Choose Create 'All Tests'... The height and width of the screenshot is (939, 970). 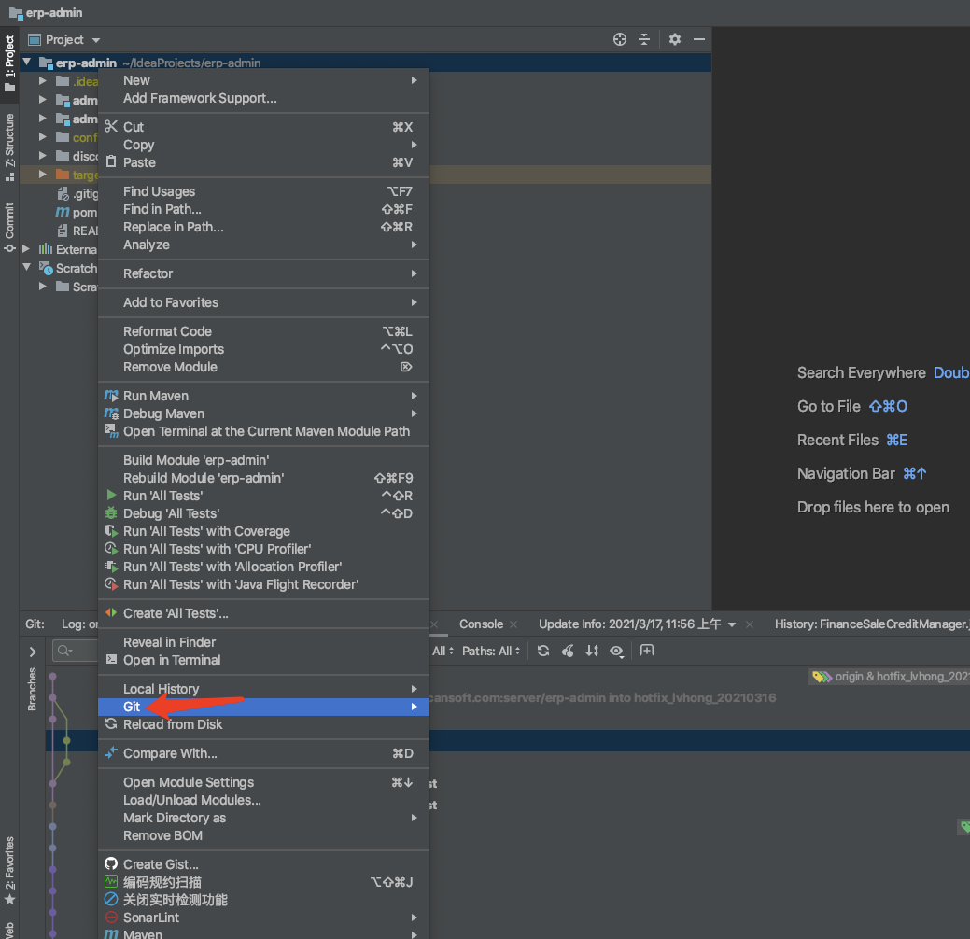263,613
